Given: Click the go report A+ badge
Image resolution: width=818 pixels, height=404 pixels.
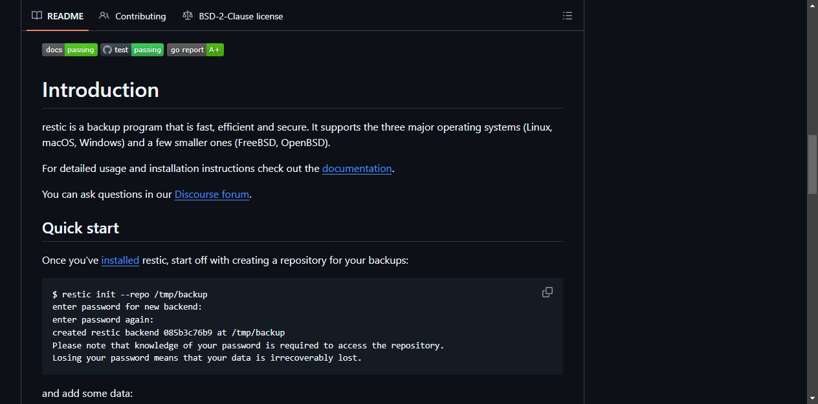Looking at the screenshot, I should [x=195, y=50].
